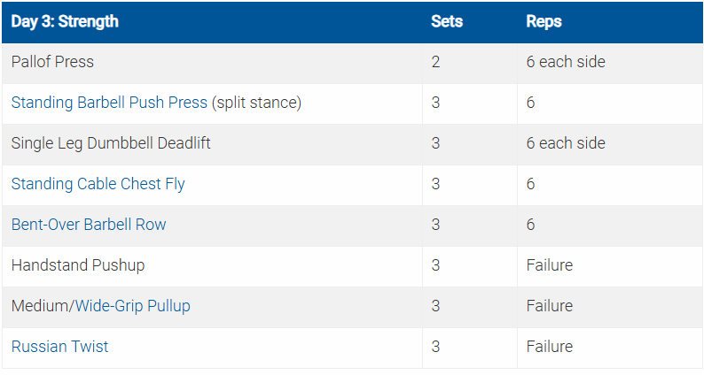Viewport: 704px width, 375px height.
Task: Click the Russian Twist link
Action: click(x=59, y=347)
